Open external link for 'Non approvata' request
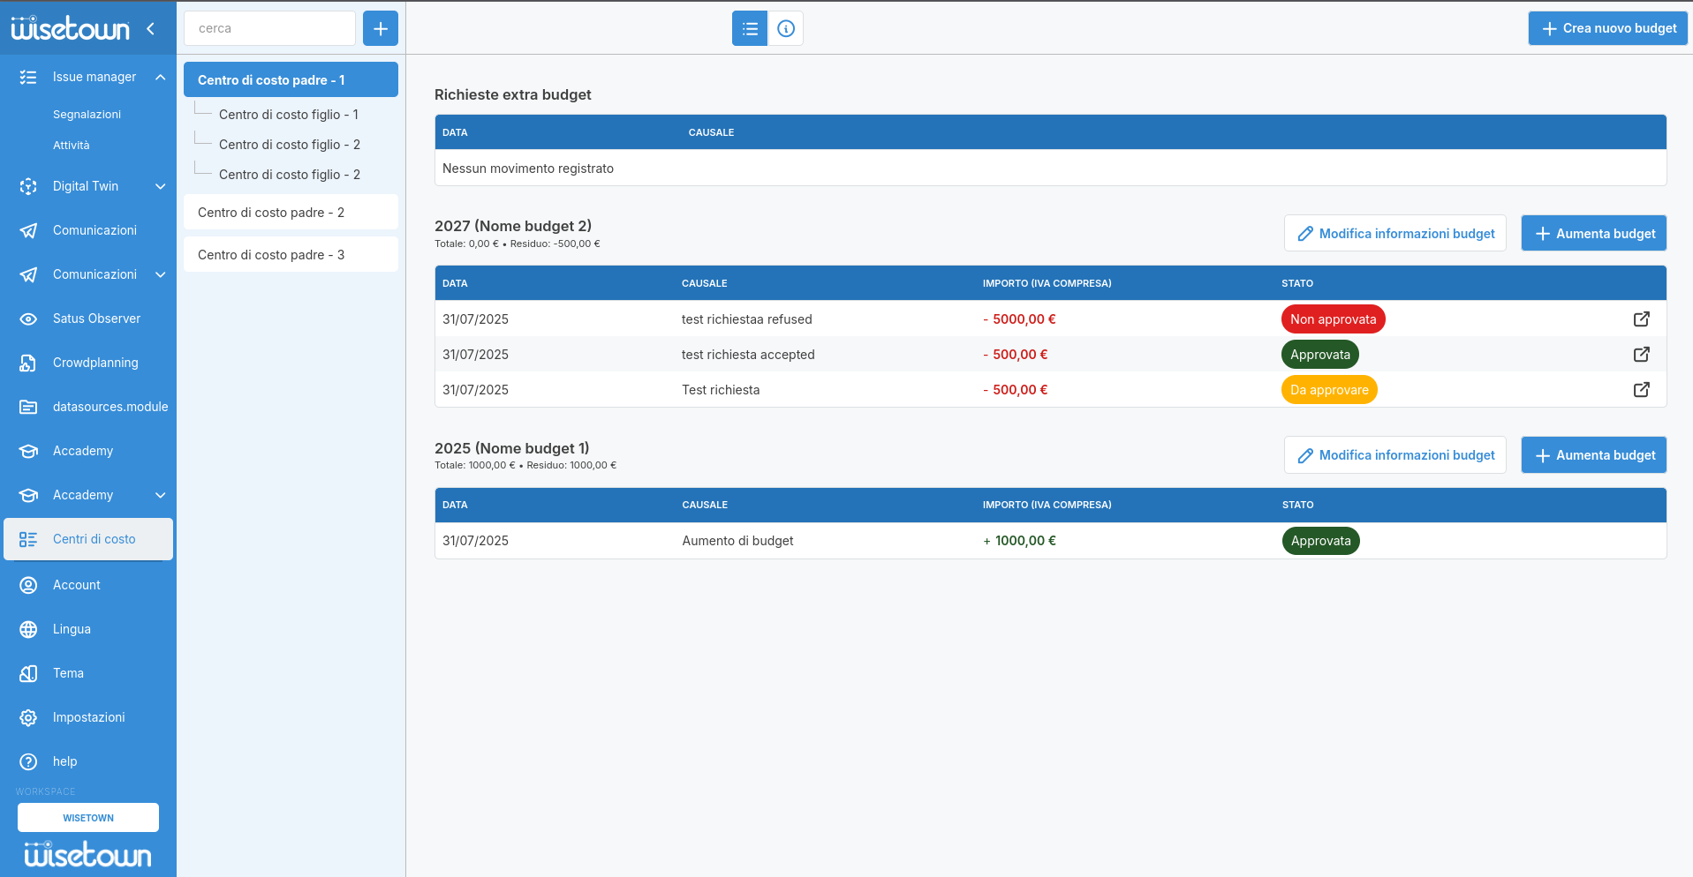 [x=1641, y=319]
